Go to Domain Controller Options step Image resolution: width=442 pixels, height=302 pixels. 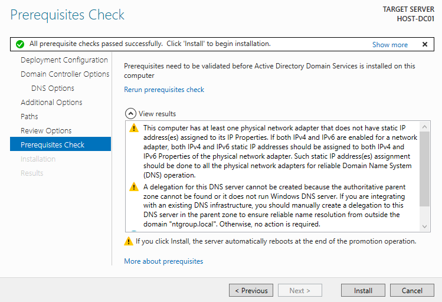click(x=65, y=74)
